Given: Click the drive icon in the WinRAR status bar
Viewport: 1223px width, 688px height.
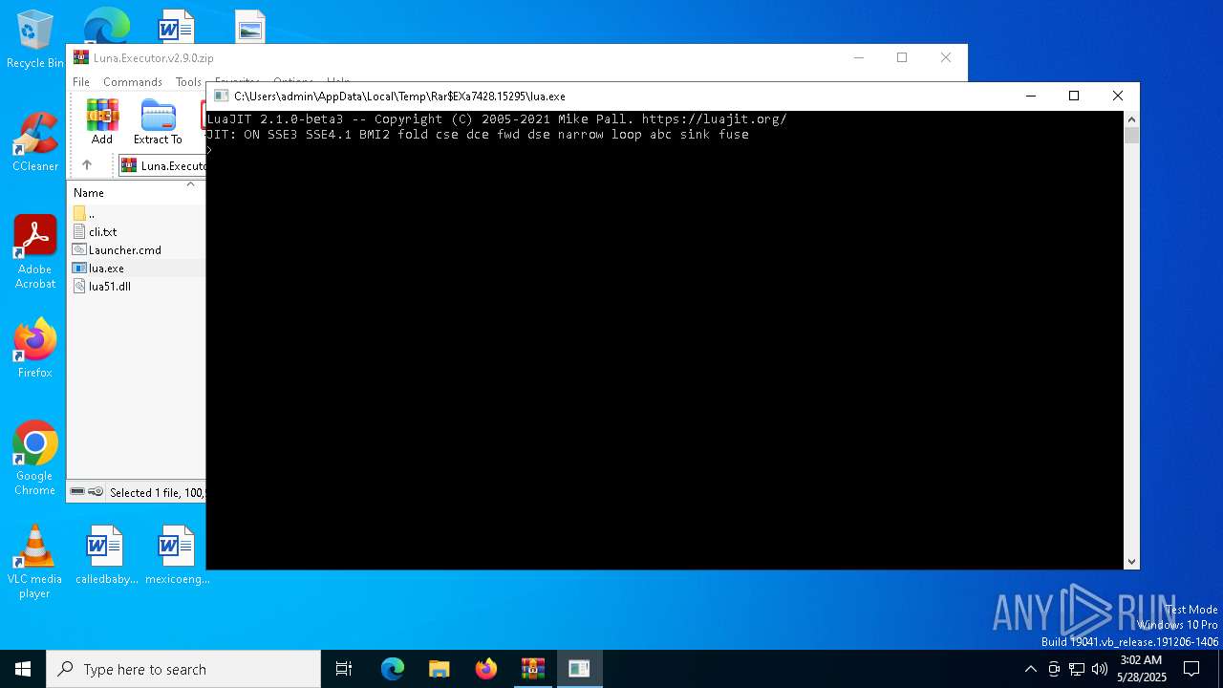Looking at the screenshot, I should pos(77,492).
